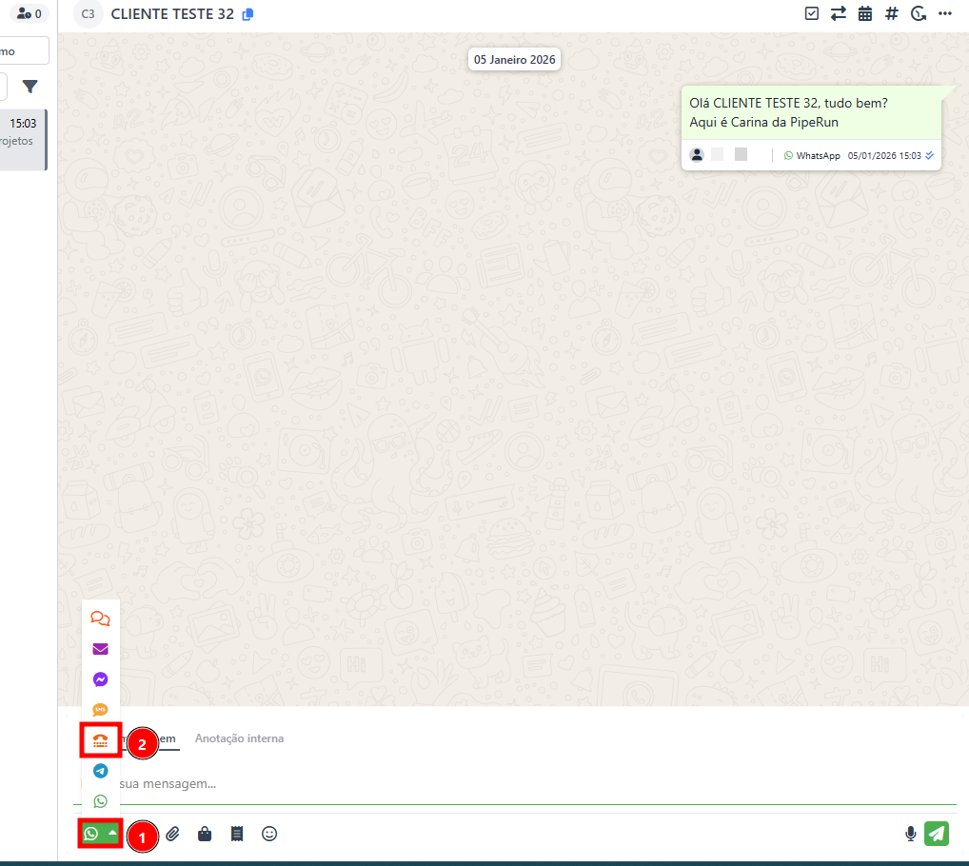The width and height of the screenshot is (969, 866).
Task: Select the orange chat bubbles channel
Action: coord(100,619)
